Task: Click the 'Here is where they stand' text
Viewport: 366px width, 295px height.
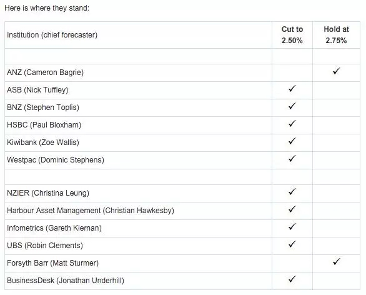Action: (47, 8)
